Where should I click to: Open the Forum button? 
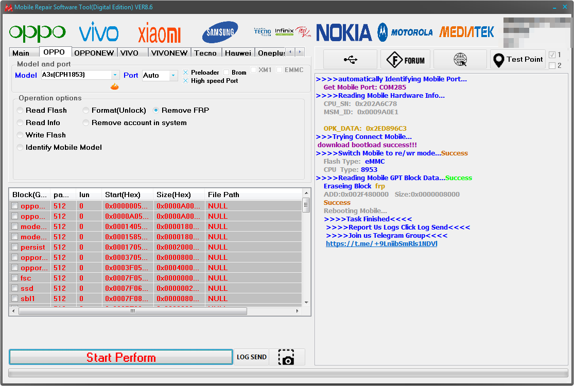[406, 59]
